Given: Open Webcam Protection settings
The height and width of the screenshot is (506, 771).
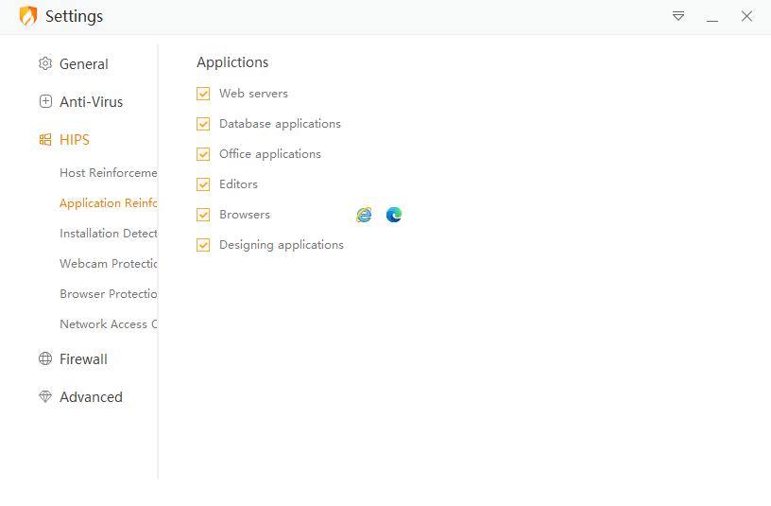Looking at the screenshot, I should click(108, 264).
